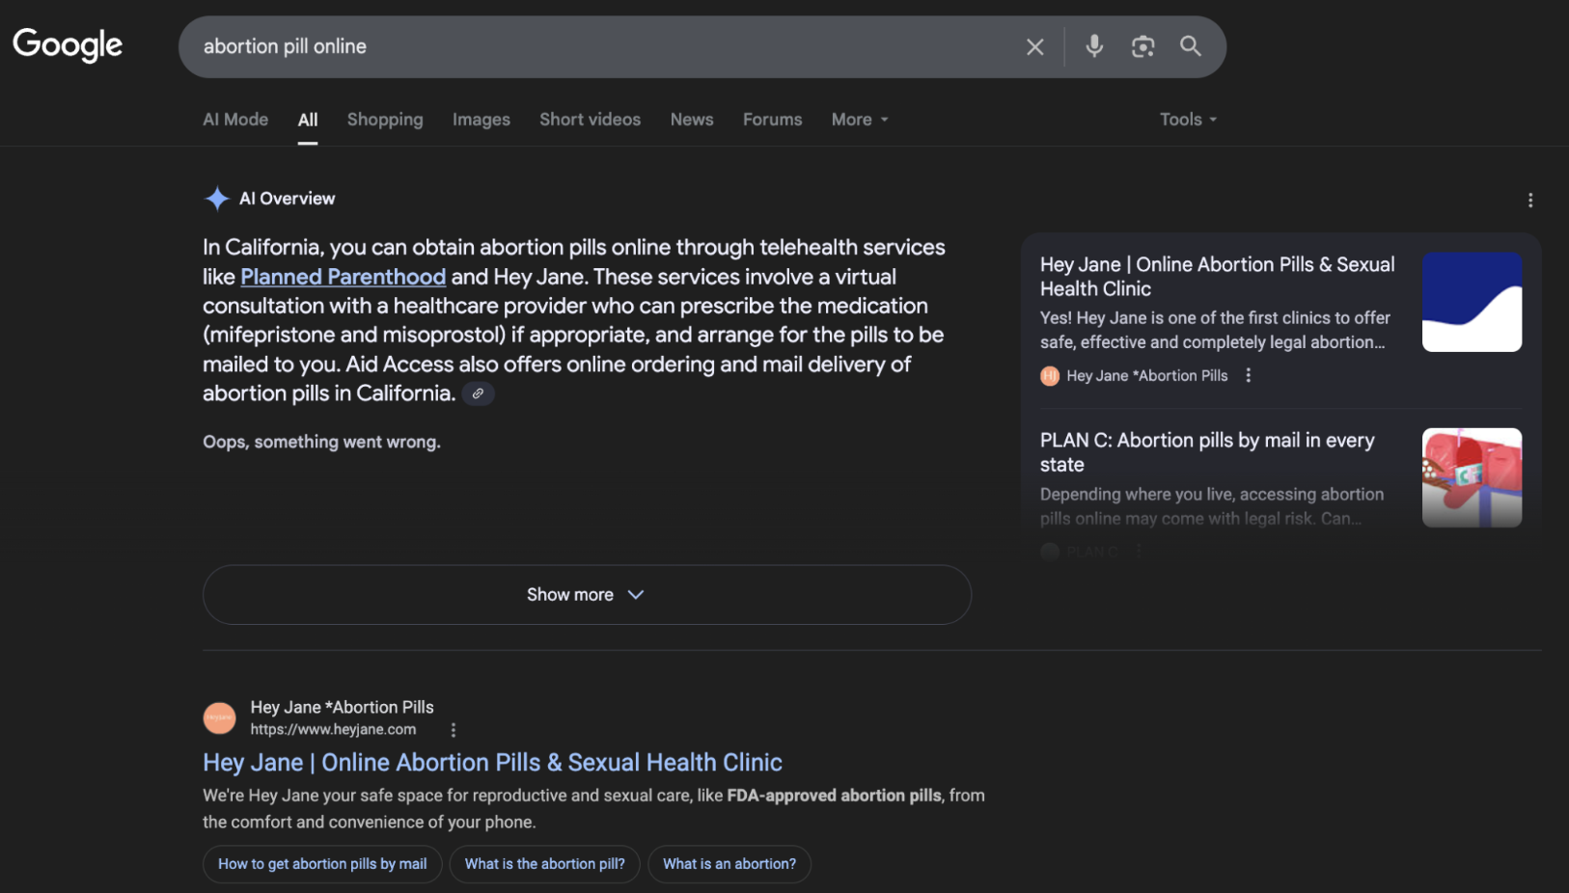Screen dimensions: 1569x893
Task: Start voice search with microphone icon
Action: [1094, 46]
